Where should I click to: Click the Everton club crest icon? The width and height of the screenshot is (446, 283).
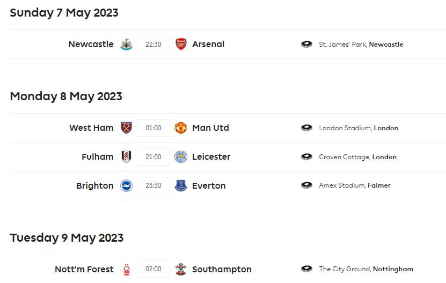(x=181, y=186)
